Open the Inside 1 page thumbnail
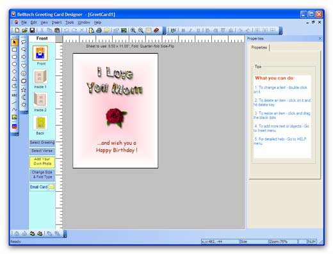 40,79
